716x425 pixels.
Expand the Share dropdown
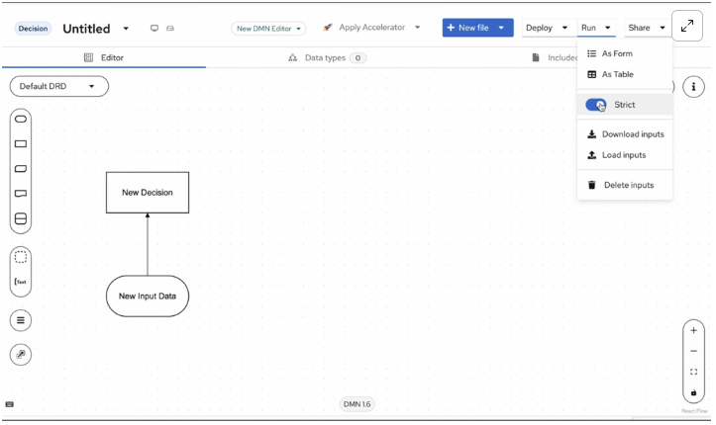tap(646, 28)
